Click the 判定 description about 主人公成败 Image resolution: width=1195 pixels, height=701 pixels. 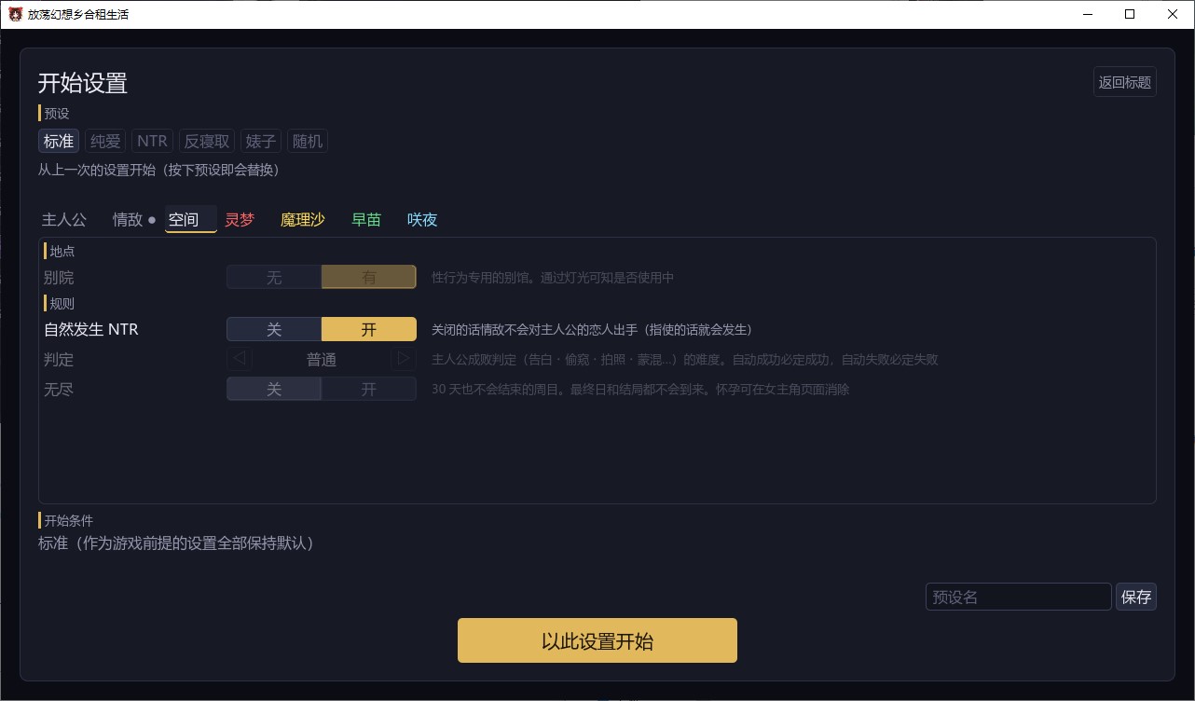pyautogui.click(x=685, y=359)
